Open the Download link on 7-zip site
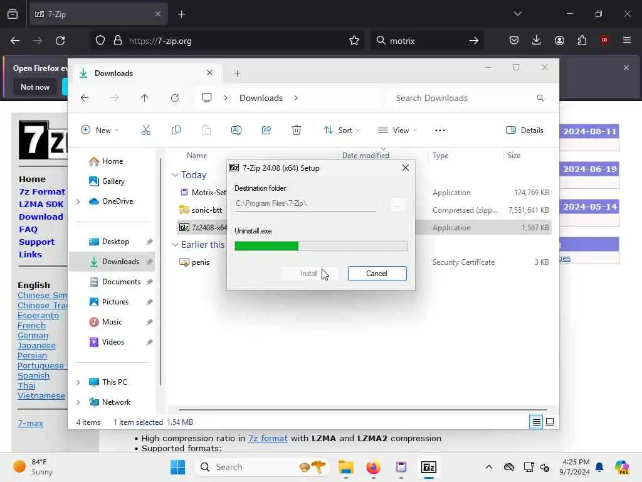The height and width of the screenshot is (482, 642). pyautogui.click(x=41, y=217)
